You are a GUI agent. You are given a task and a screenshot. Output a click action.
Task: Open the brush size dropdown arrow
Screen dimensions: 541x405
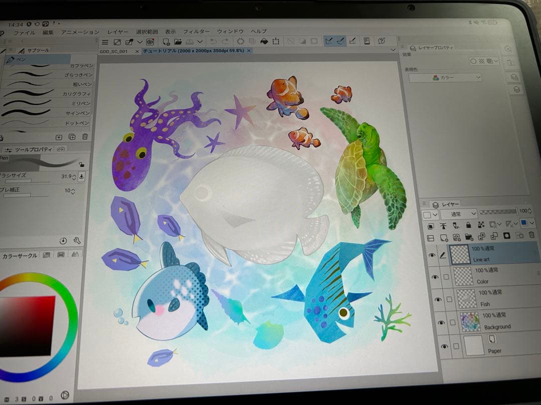[x=82, y=176]
